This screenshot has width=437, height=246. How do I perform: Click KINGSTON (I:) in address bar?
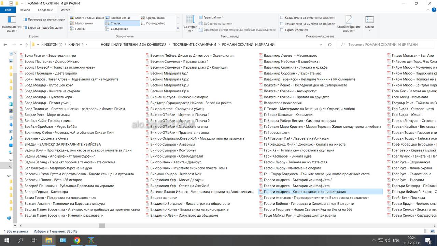coord(52,45)
